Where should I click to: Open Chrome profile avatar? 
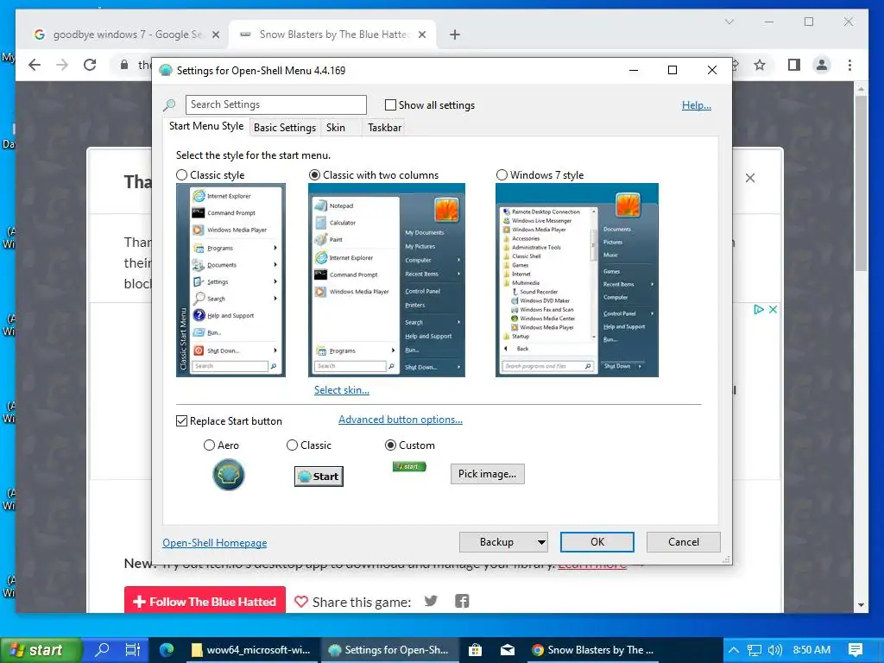[x=822, y=65]
